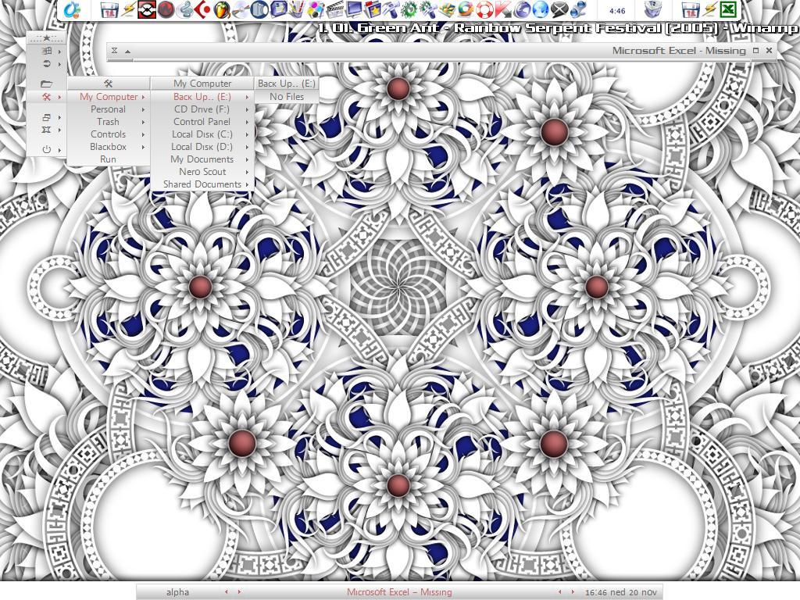Image resolution: width=800 pixels, height=600 pixels.
Task: Select highlighted Back Up.. (E:) menu entry
Action: point(202,96)
